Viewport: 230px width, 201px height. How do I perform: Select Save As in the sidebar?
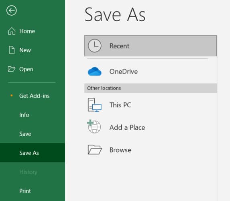[x=33, y=153]
